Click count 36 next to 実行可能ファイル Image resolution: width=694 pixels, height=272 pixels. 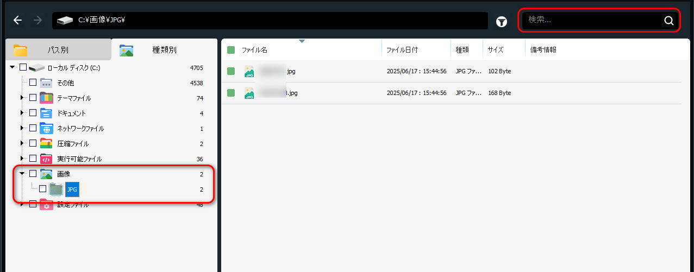point(200,159)
